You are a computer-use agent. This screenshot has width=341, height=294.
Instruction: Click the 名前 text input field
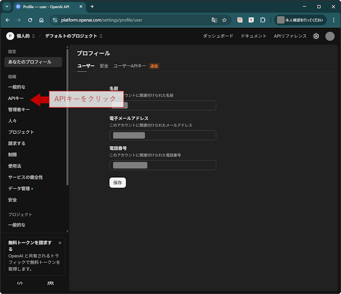point(163,106)
